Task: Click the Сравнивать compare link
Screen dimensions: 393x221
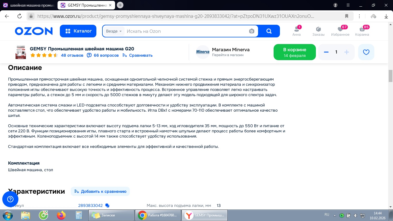Action: coord(138,55)
